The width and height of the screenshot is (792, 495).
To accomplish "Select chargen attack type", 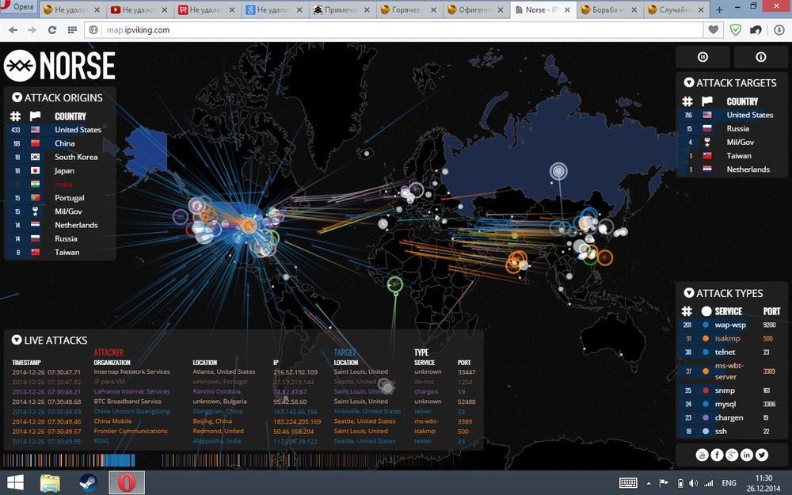I will tap(732, 417).
